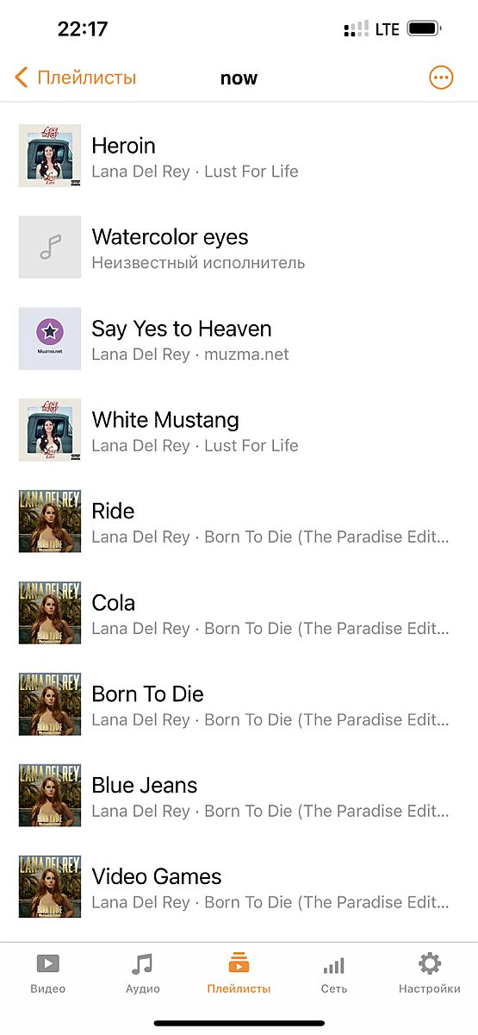Tap the music note placeholder of Watercolor eyes
Image resolution: width=478 pixels, height=1035 pixels.
50,248
